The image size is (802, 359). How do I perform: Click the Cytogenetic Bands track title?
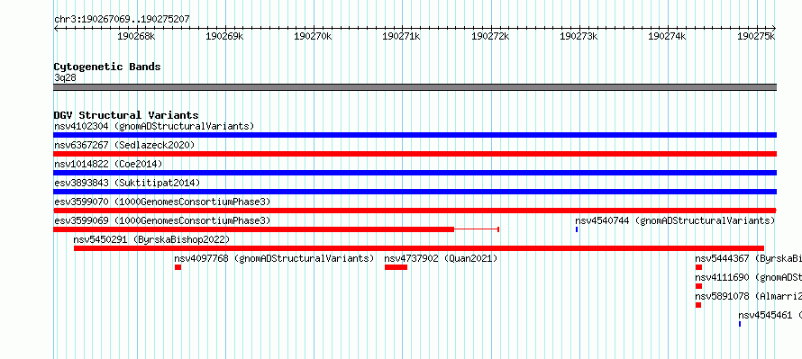(x=107, y=67)
